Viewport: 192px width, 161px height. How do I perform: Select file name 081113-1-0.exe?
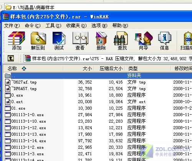[x=27, y=115]
